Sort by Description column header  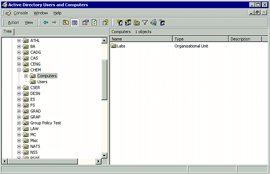(x=245, y=39)
